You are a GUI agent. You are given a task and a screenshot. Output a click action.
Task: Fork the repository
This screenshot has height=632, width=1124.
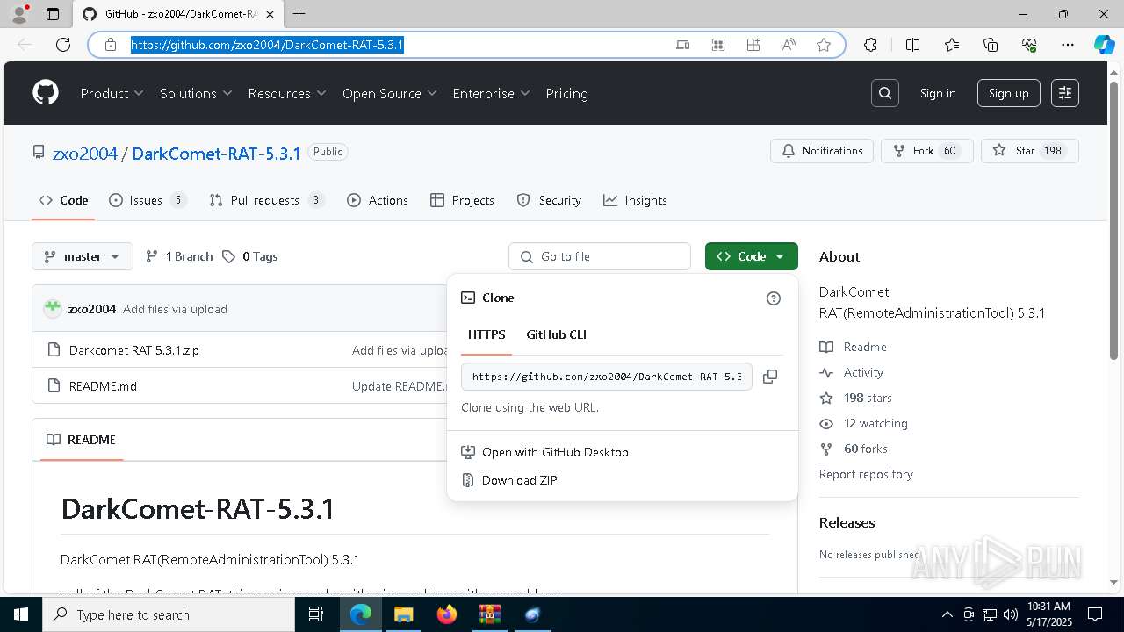[926, 151]
